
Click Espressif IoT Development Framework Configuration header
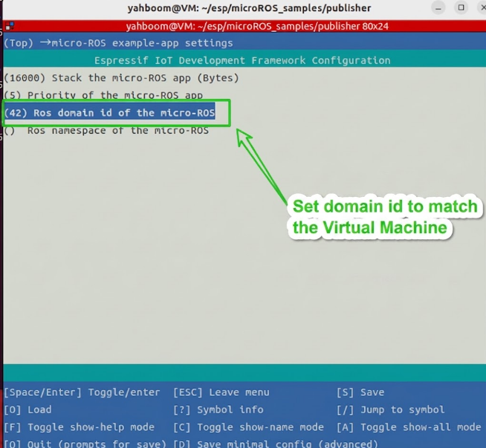click(x=242, y=60)
